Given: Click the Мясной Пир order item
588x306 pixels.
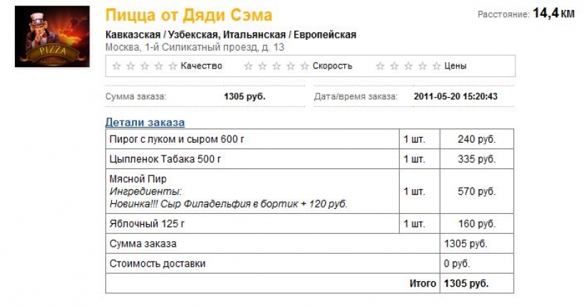Looking at the screenshot, I should pyautogui.click(x=138, y=179).
